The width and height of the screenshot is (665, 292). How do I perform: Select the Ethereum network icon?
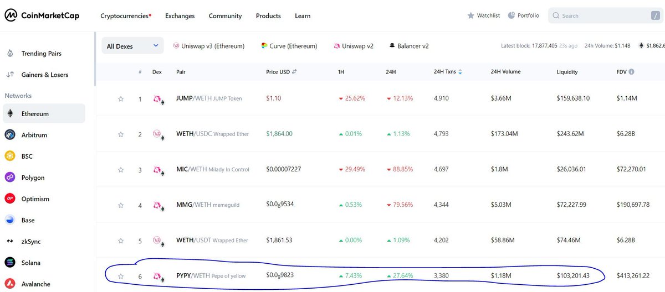[x=10, y=114]
